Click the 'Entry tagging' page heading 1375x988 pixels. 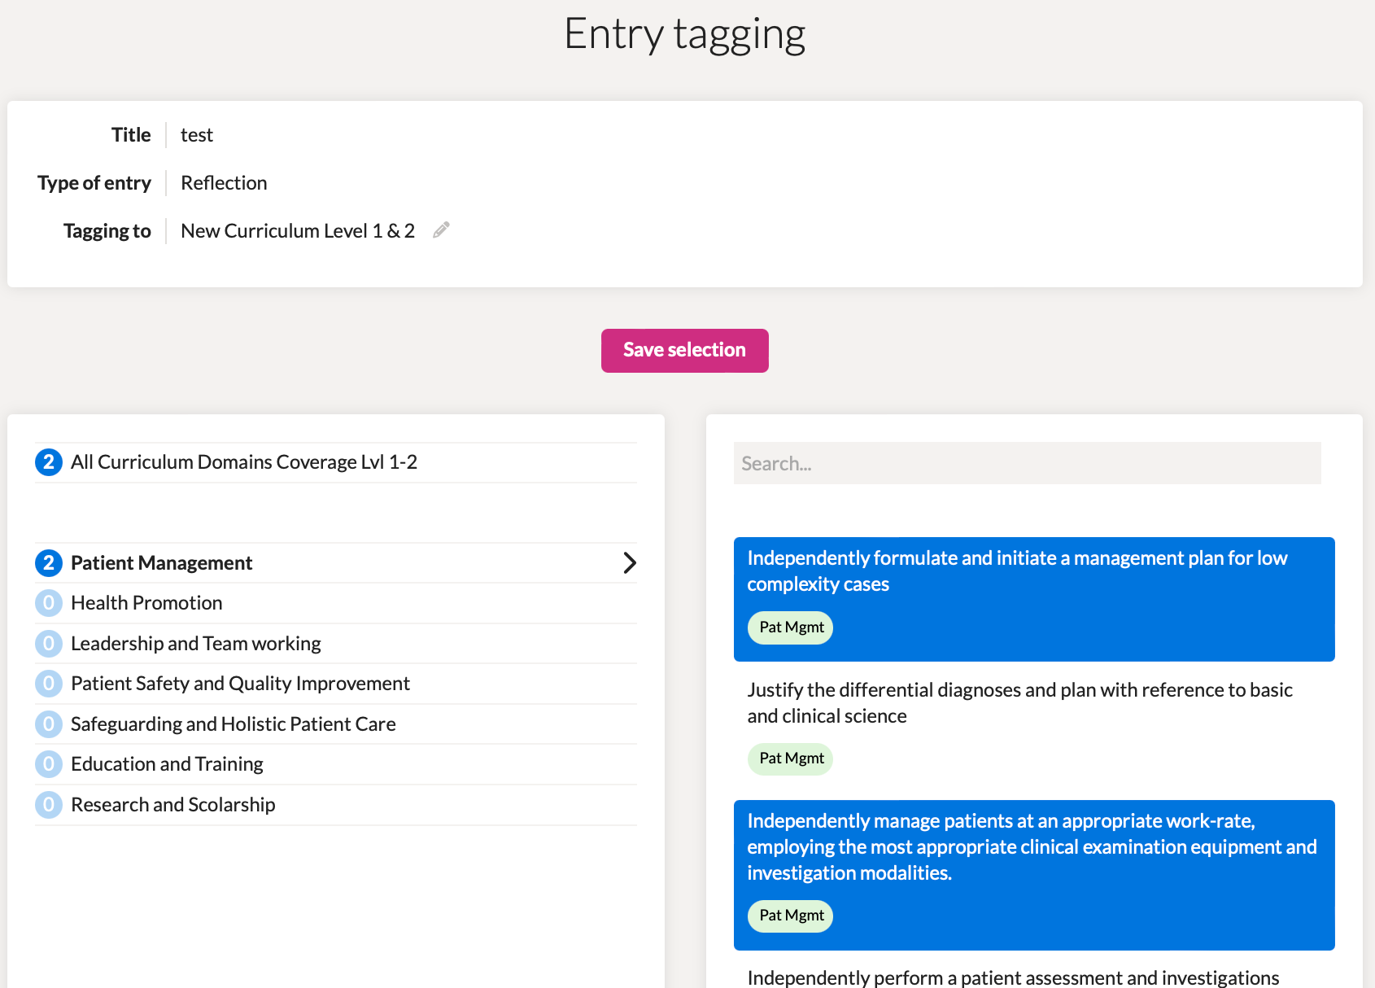pos(685,34)
